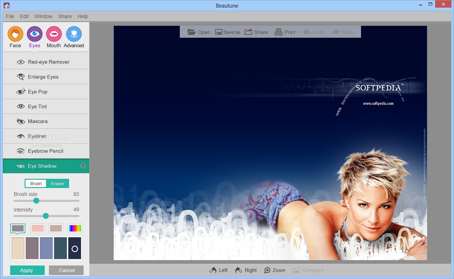Click the photo on the canvas
This screenshot has width=454, height=279.
coord(270,143)
